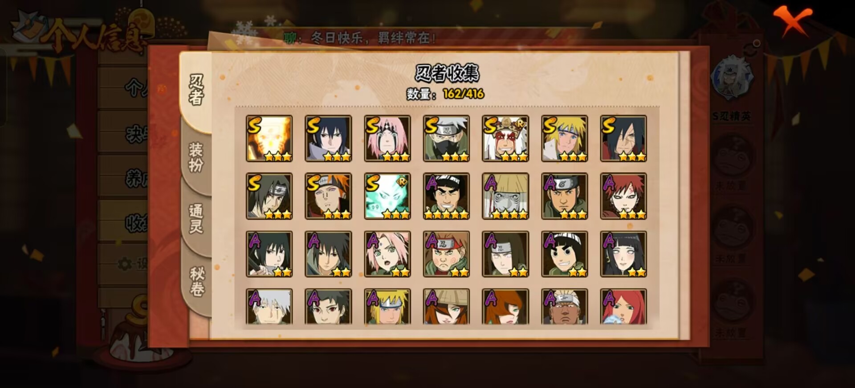The height and width of the screenshot is (388, 855).
Task: Choose the A-rank Hinata portrait
Action: [623, 254]
